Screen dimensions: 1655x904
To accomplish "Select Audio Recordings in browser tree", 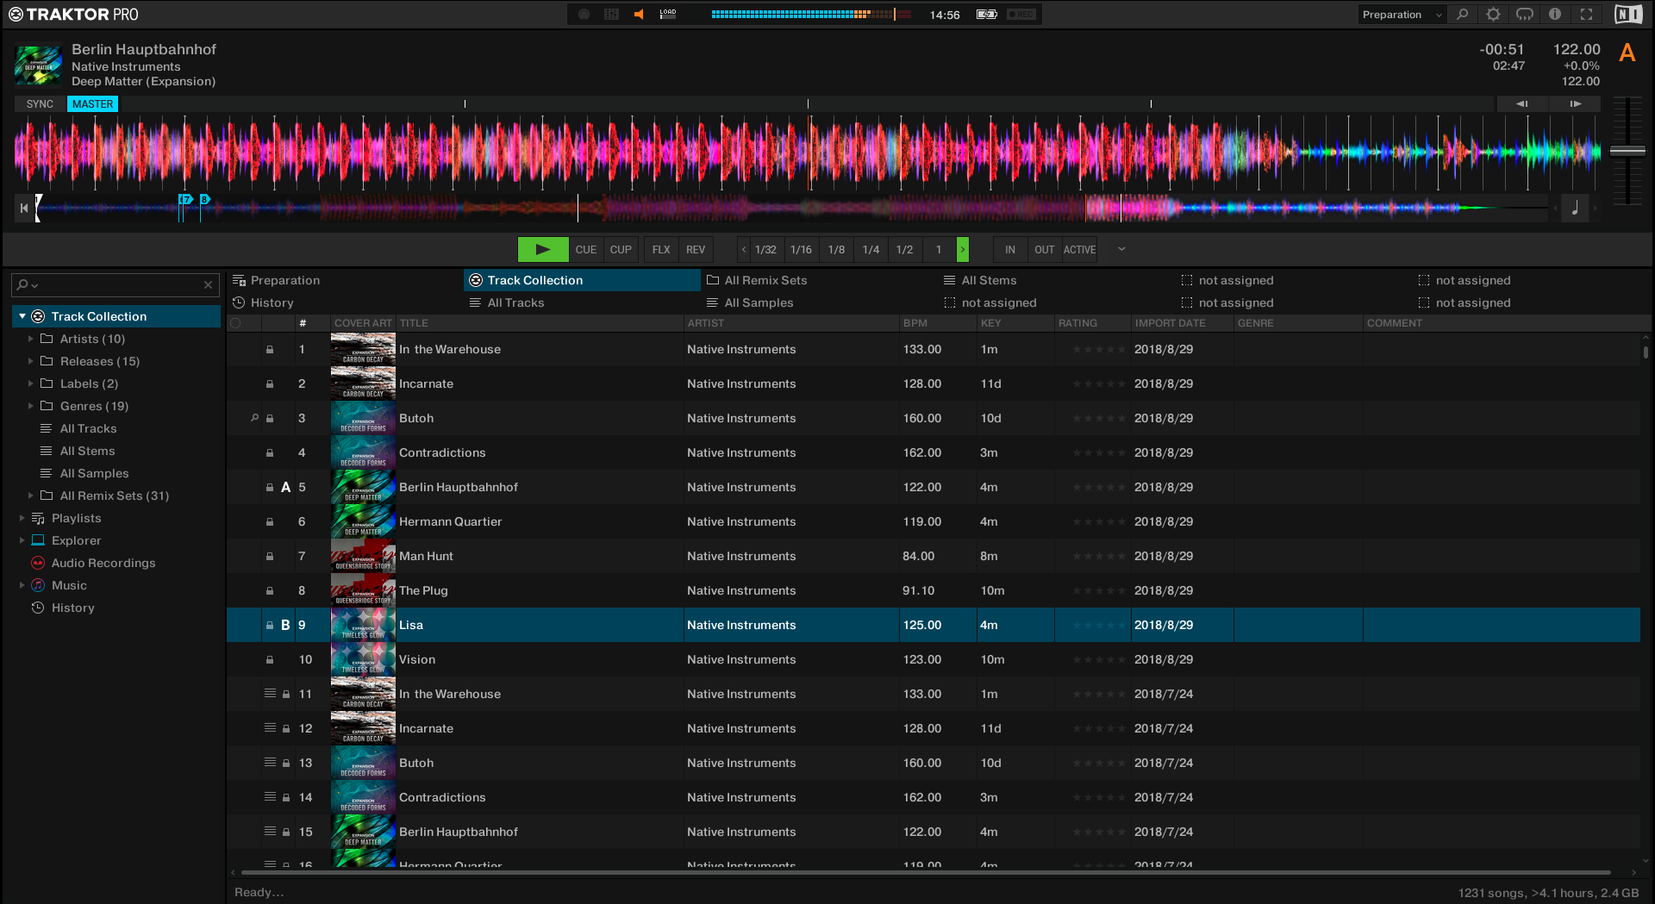I will [103, 563].
